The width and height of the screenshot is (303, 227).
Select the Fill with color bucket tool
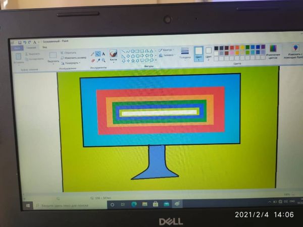pyautogui.click(x=97, y=54)
